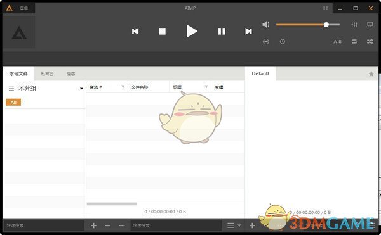
Task: Open the internet radio capture icon
Action: pos(266,42)
